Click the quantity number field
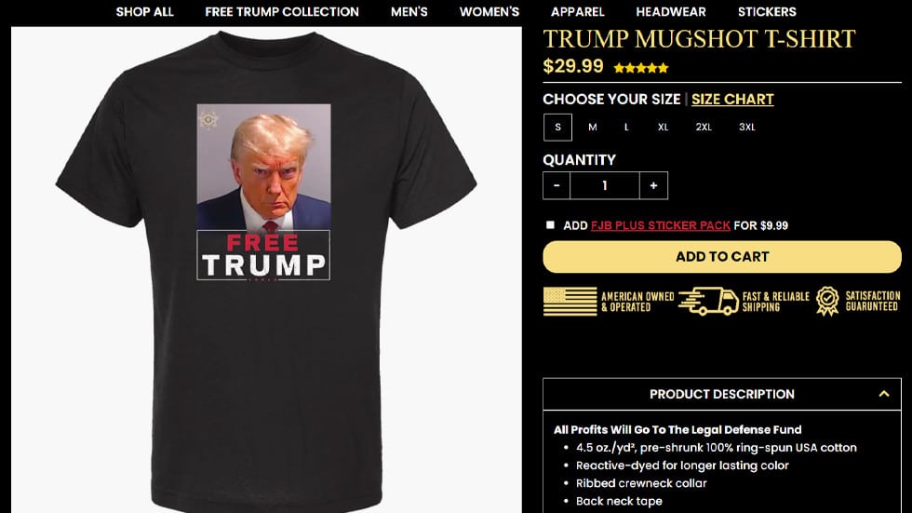 (x=605, y=185)
